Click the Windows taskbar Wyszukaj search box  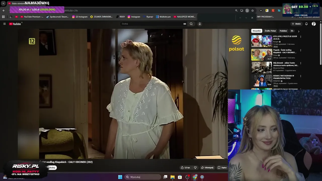143,177
